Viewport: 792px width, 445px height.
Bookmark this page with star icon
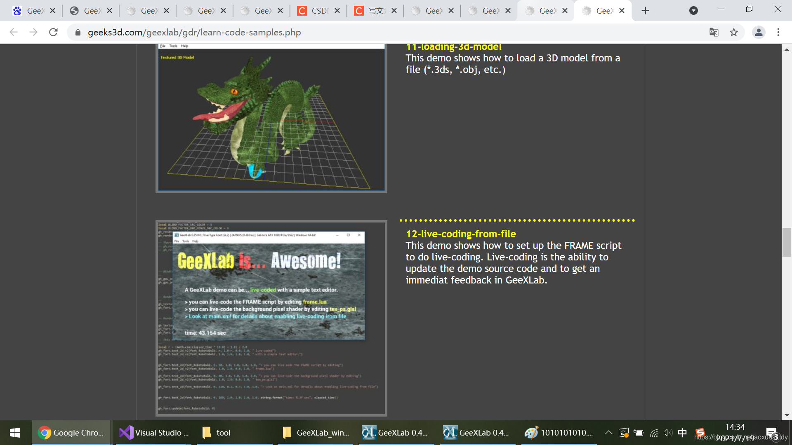tap(733, 32)
